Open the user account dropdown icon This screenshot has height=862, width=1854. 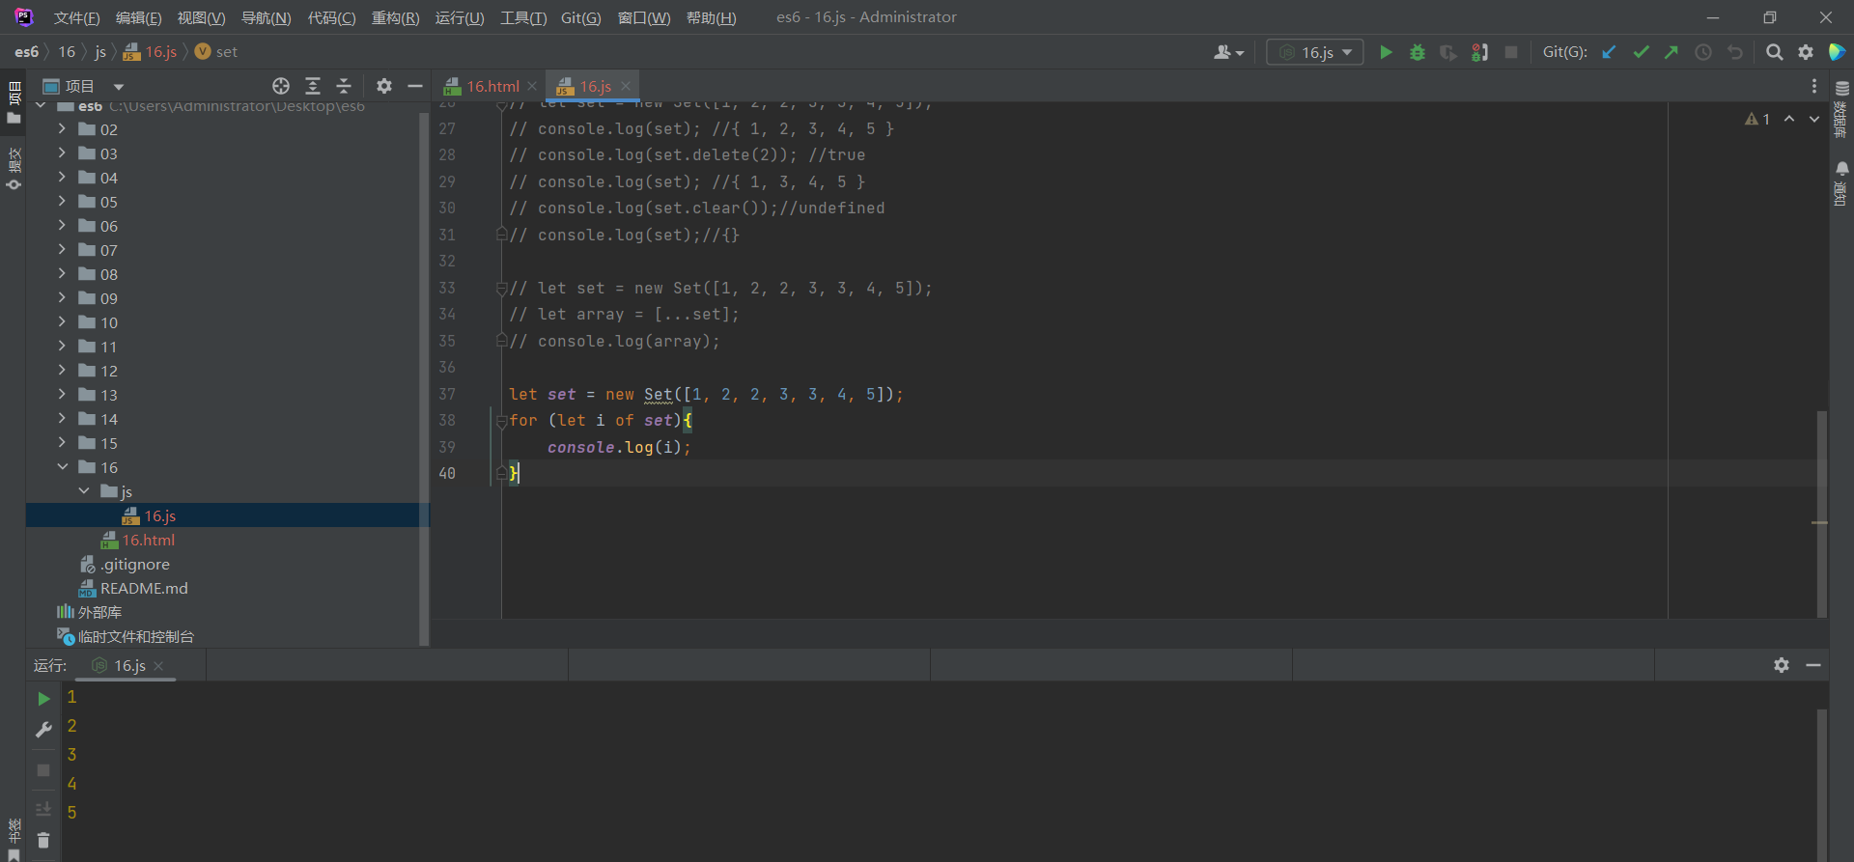[1228, 52]
